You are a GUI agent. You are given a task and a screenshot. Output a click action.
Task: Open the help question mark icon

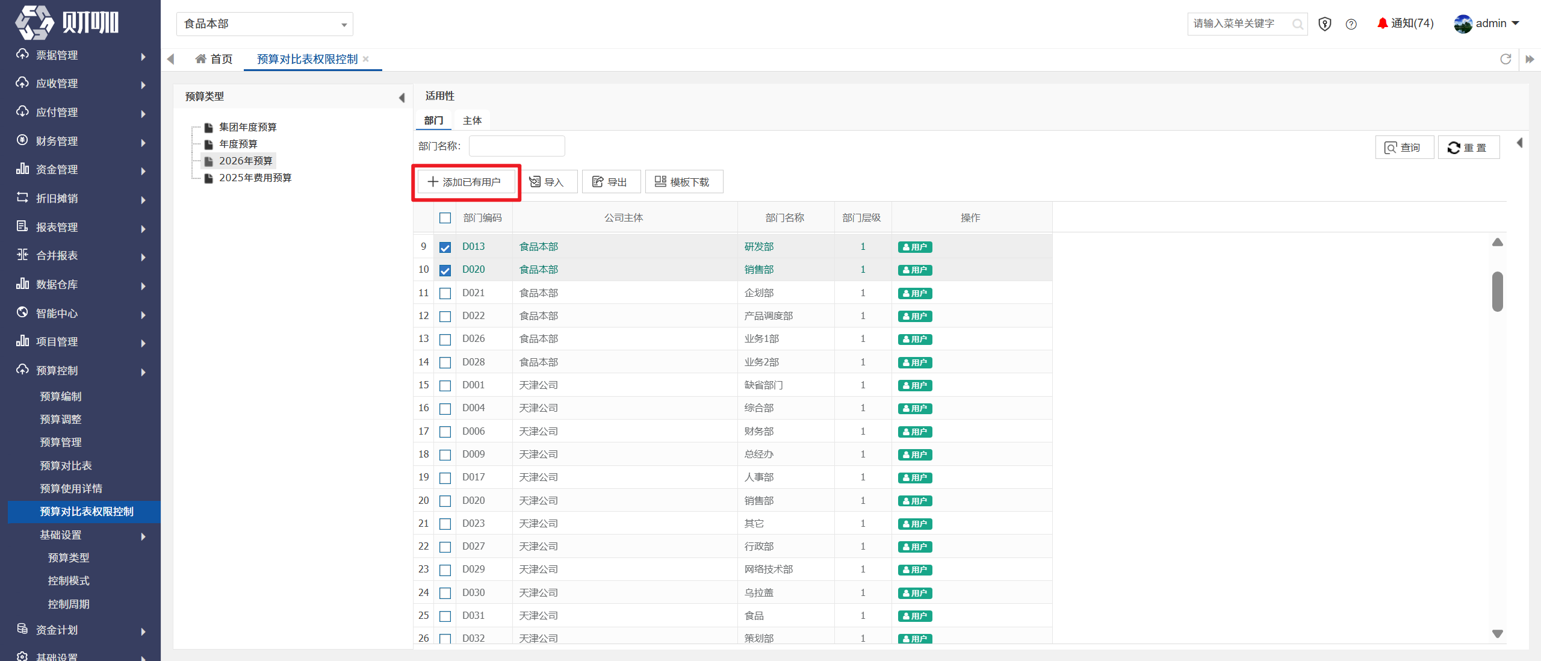[x=1351, y=24]
